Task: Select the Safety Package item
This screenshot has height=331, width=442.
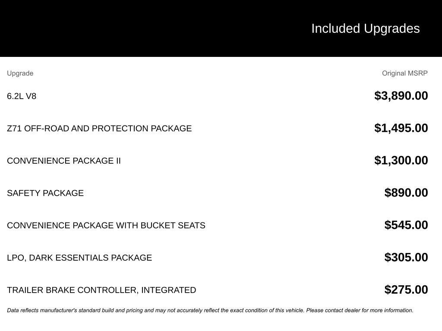Action: [x=45, y=193]
